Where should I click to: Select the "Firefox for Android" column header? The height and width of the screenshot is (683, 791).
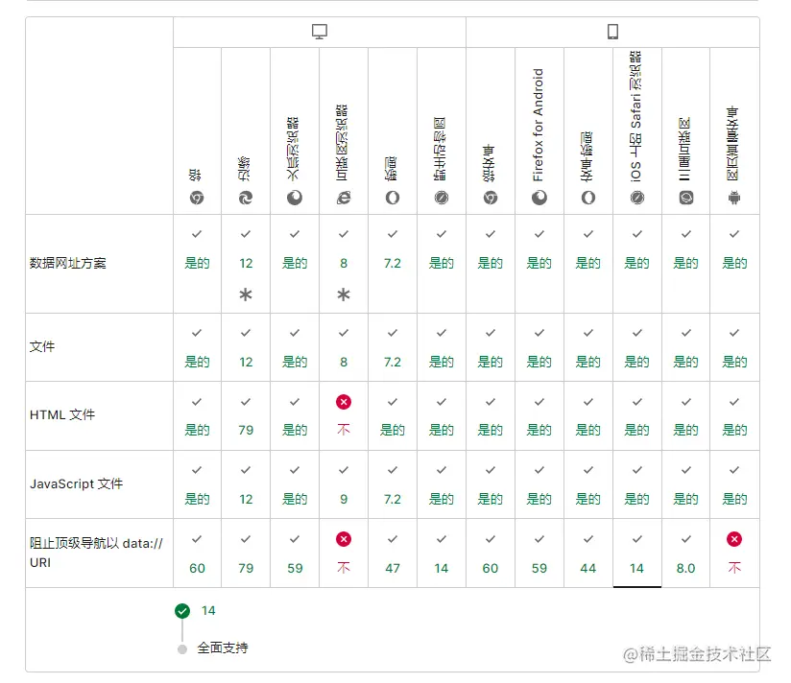pos(539,125)
